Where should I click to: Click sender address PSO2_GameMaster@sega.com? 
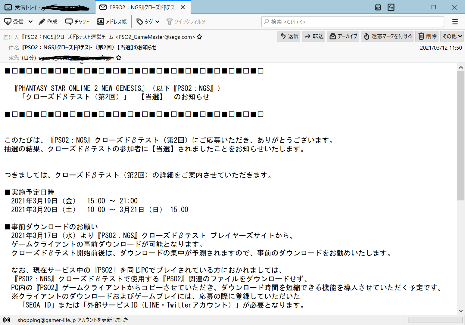point(155,37)
